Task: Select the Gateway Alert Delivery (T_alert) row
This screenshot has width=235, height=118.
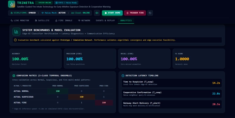Action: coord(172,104)
